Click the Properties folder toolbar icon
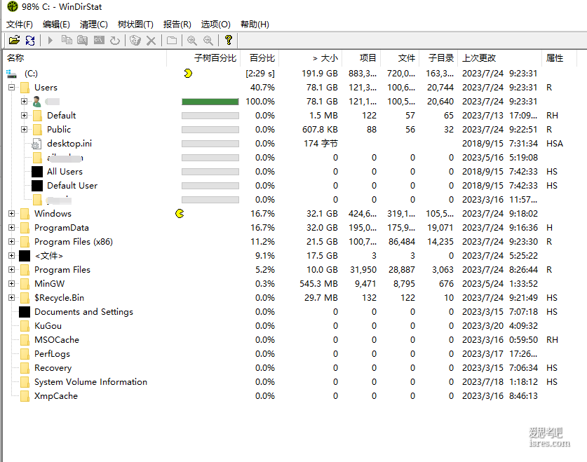The height and width of the screenshot is (462, 587). pos(172,40)
